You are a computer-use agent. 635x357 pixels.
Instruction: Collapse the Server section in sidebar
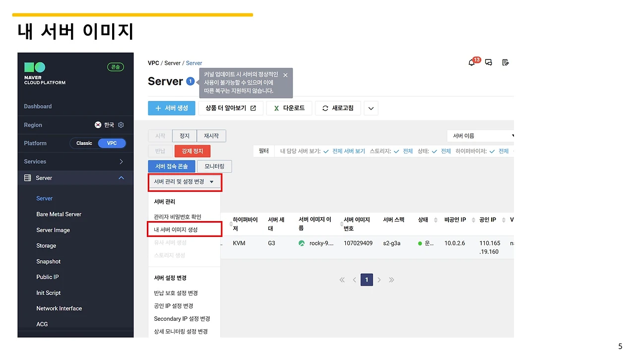tap(121, 178)
